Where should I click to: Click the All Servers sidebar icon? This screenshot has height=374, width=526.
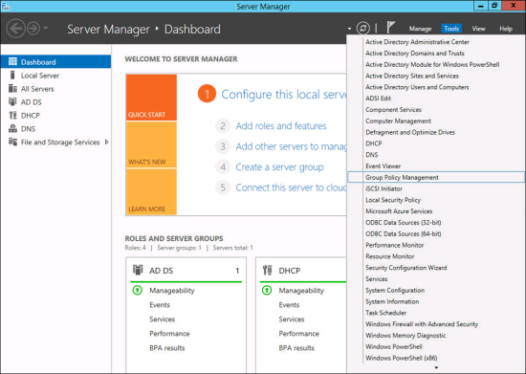12,89
